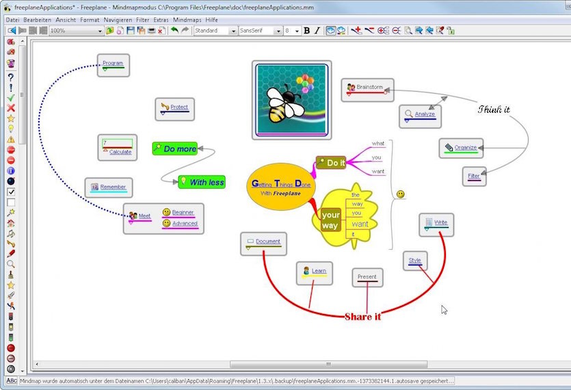The width and height of the screenshot is (571, 390).
Task: Expand the Protect node fold marker
Action: pyautogui.click(x=163, y=114)
